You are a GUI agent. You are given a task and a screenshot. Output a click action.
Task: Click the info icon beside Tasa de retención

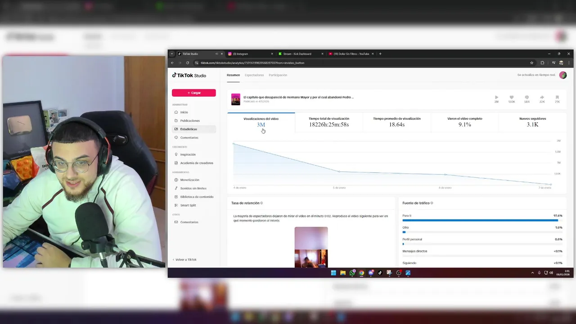[261, 203]
